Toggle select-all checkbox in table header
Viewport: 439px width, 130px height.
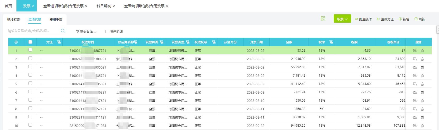pos(30,42)
